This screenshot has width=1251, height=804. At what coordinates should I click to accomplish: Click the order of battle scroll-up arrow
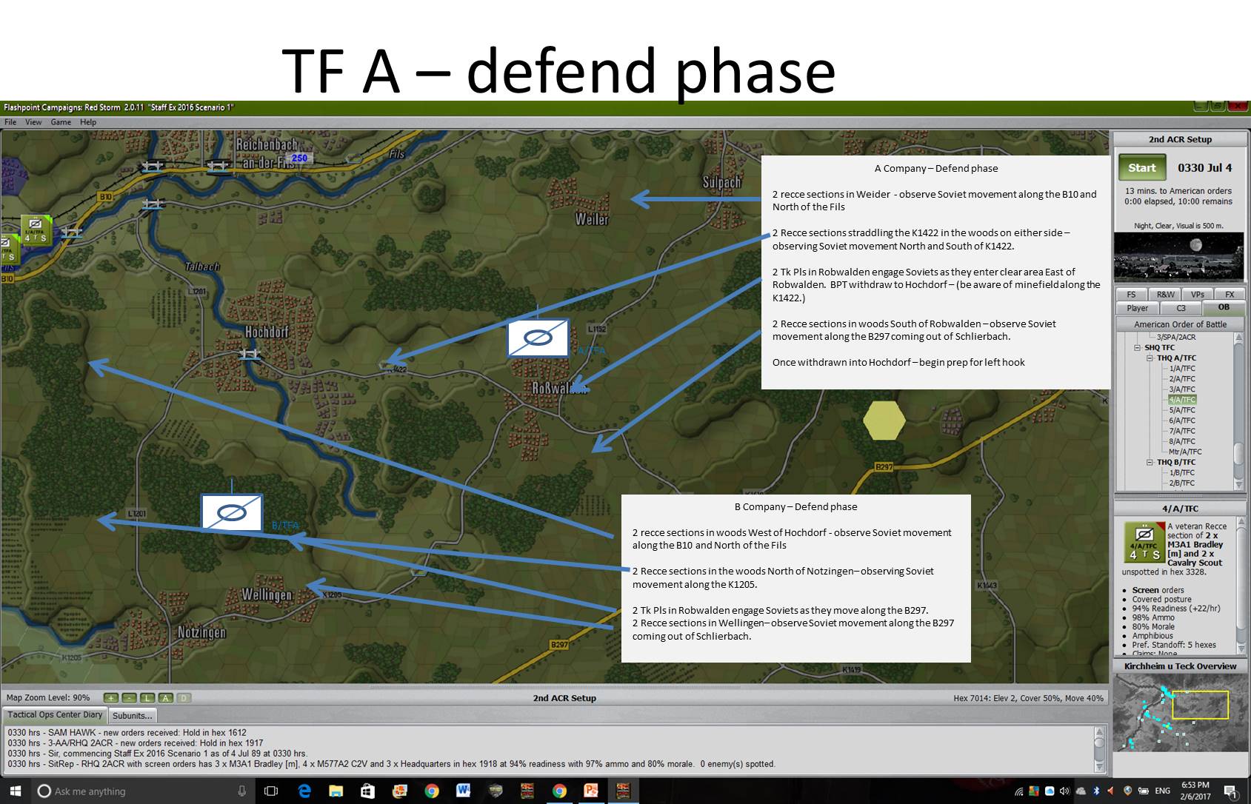pos(1238,338)
